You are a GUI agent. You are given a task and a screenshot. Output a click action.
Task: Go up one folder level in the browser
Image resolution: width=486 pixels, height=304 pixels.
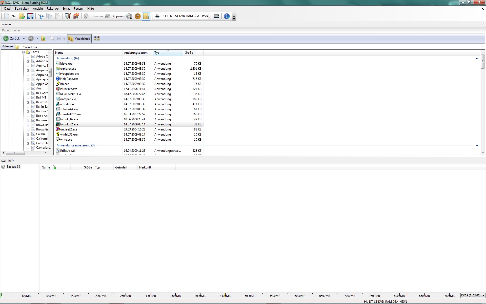(x=44, y=39)
